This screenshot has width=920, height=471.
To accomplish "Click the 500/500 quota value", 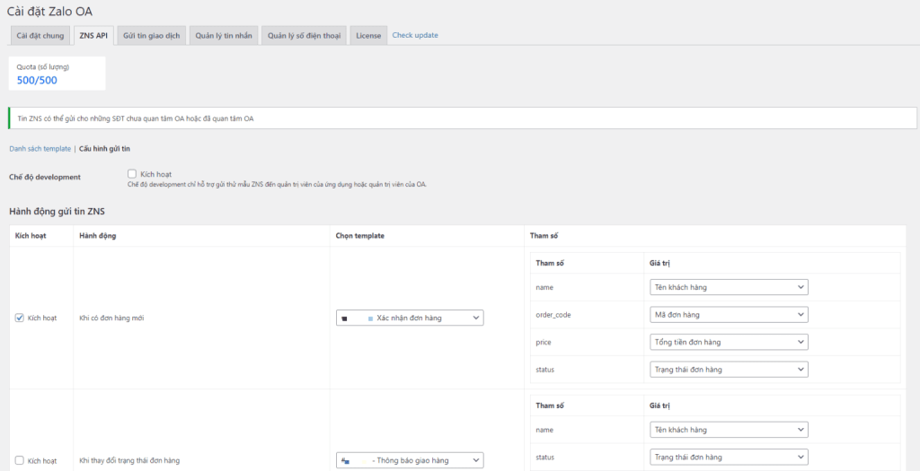I will [x=38, y=80].
